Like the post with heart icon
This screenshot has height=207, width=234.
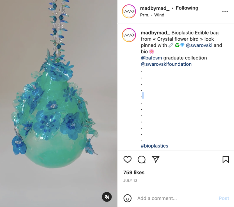[x=127, y=160]
